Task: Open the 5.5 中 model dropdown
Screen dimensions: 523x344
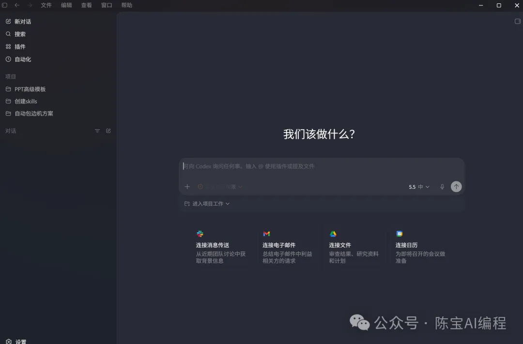Action: pos(419,187)
